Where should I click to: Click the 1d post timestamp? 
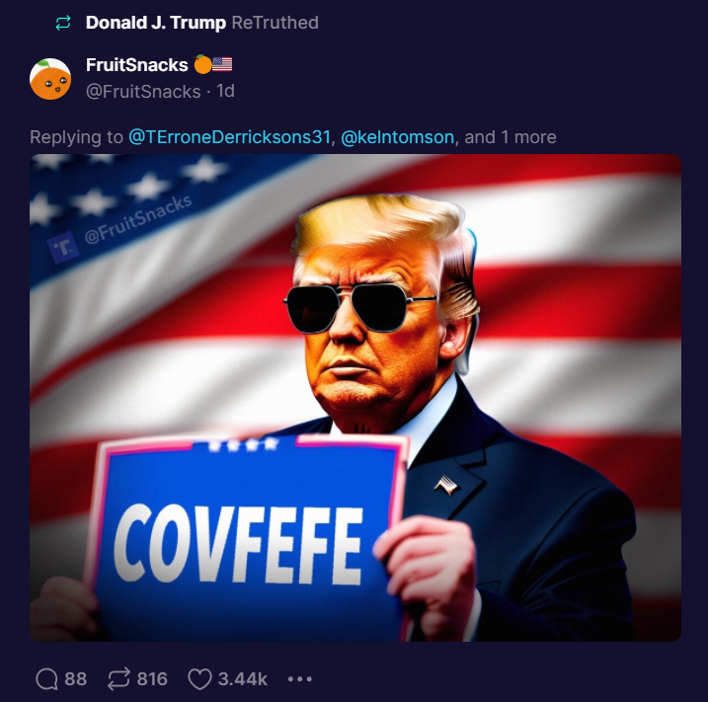point(225,91)
